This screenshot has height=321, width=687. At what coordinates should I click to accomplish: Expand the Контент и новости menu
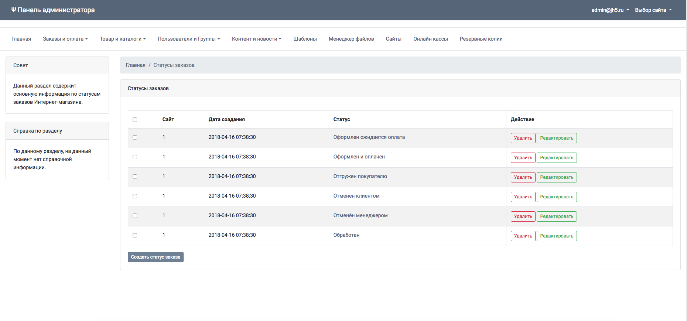coord(257,39)
